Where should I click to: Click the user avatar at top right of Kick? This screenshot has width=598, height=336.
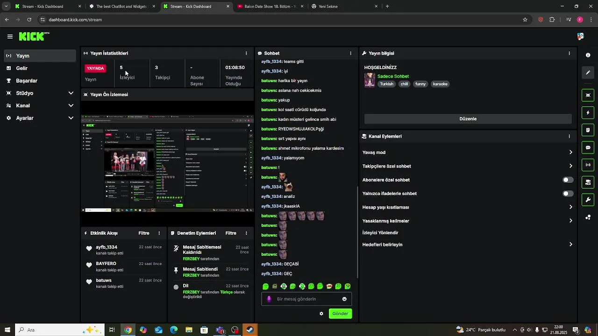580,36
